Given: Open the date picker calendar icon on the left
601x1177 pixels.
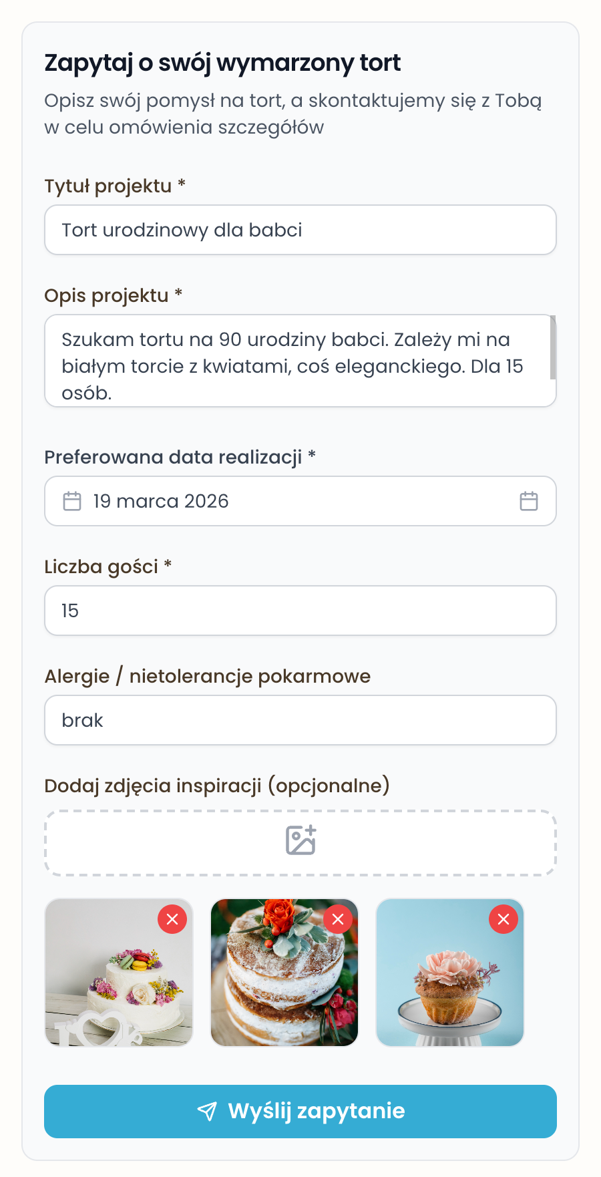Looking at the screenshot, I should coord(72,500).
